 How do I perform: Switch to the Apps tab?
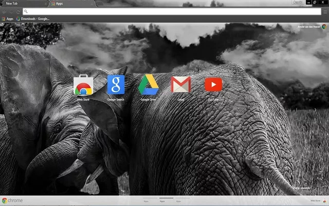(71, 4)
